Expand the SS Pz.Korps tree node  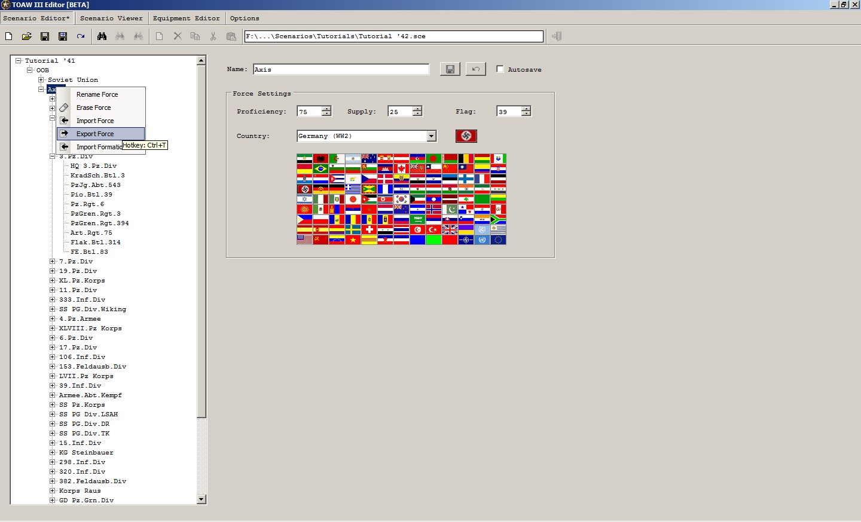[53, 404]
